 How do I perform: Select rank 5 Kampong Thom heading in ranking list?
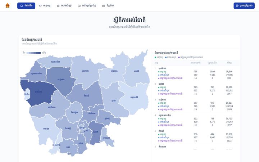point(162,131)
